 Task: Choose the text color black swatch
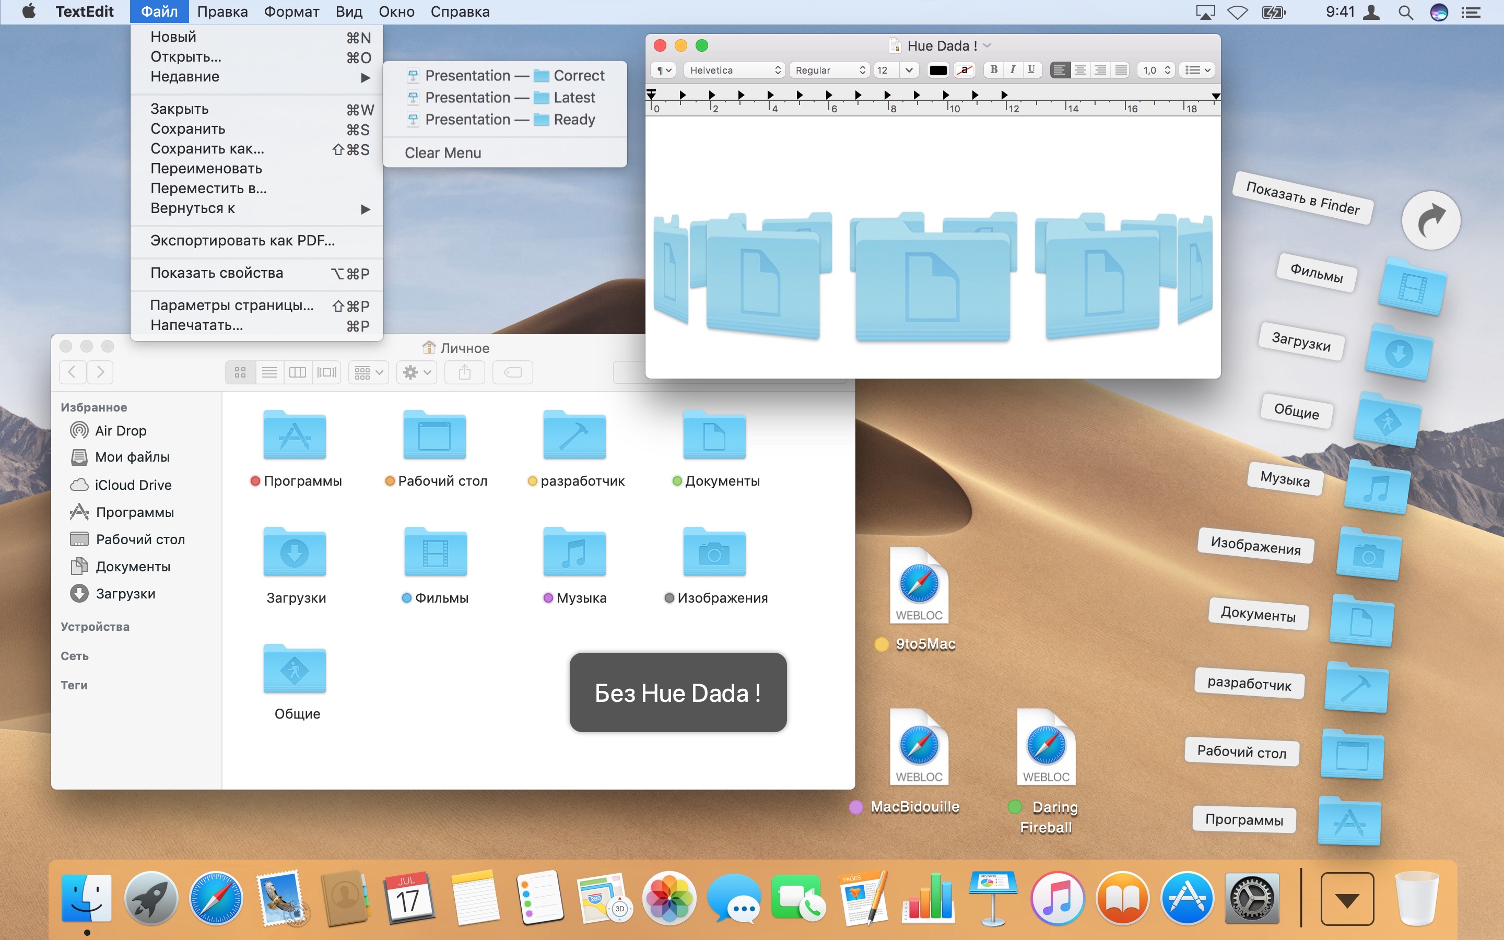click(938, 70)
